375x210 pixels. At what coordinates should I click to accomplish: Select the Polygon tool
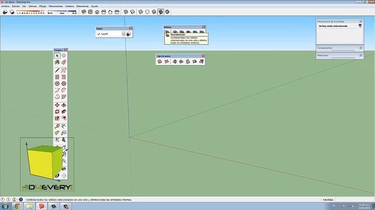(x=64, y=83)
